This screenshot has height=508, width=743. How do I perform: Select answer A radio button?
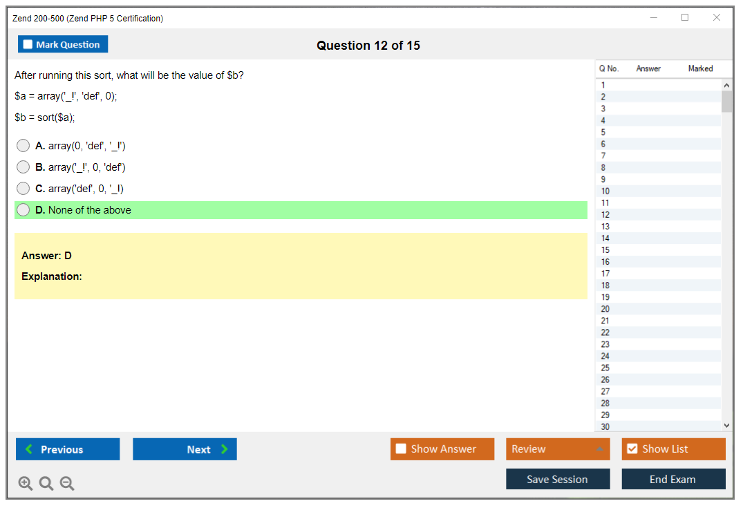[x=23, y=146]
